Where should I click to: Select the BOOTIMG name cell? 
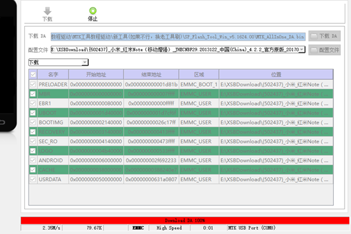tap(53, 122)
